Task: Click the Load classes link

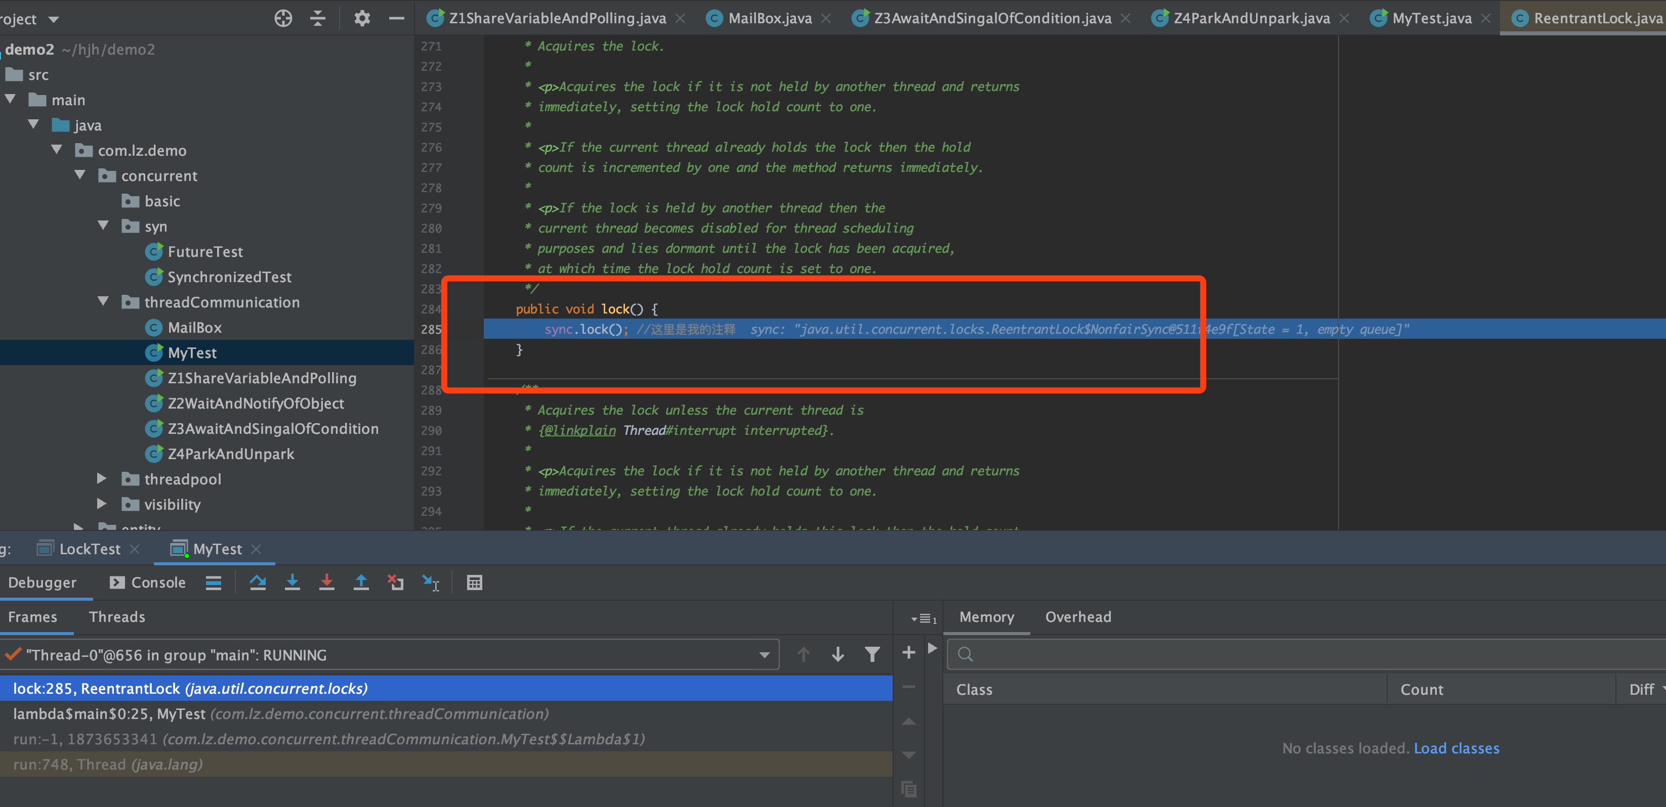Action: (1456, 748)
